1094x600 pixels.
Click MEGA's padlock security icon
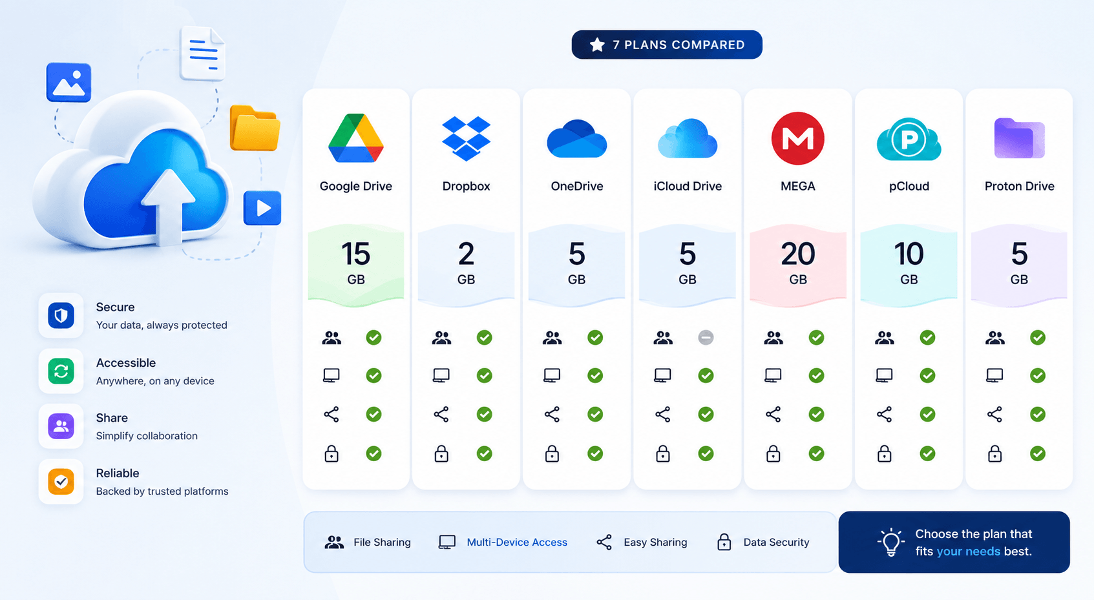[x=773, y=453]
